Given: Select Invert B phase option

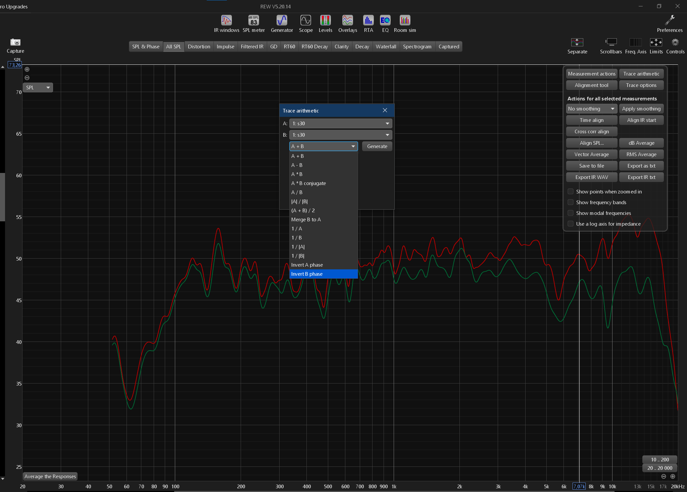Looking at the screenshot, I should 323,274.
